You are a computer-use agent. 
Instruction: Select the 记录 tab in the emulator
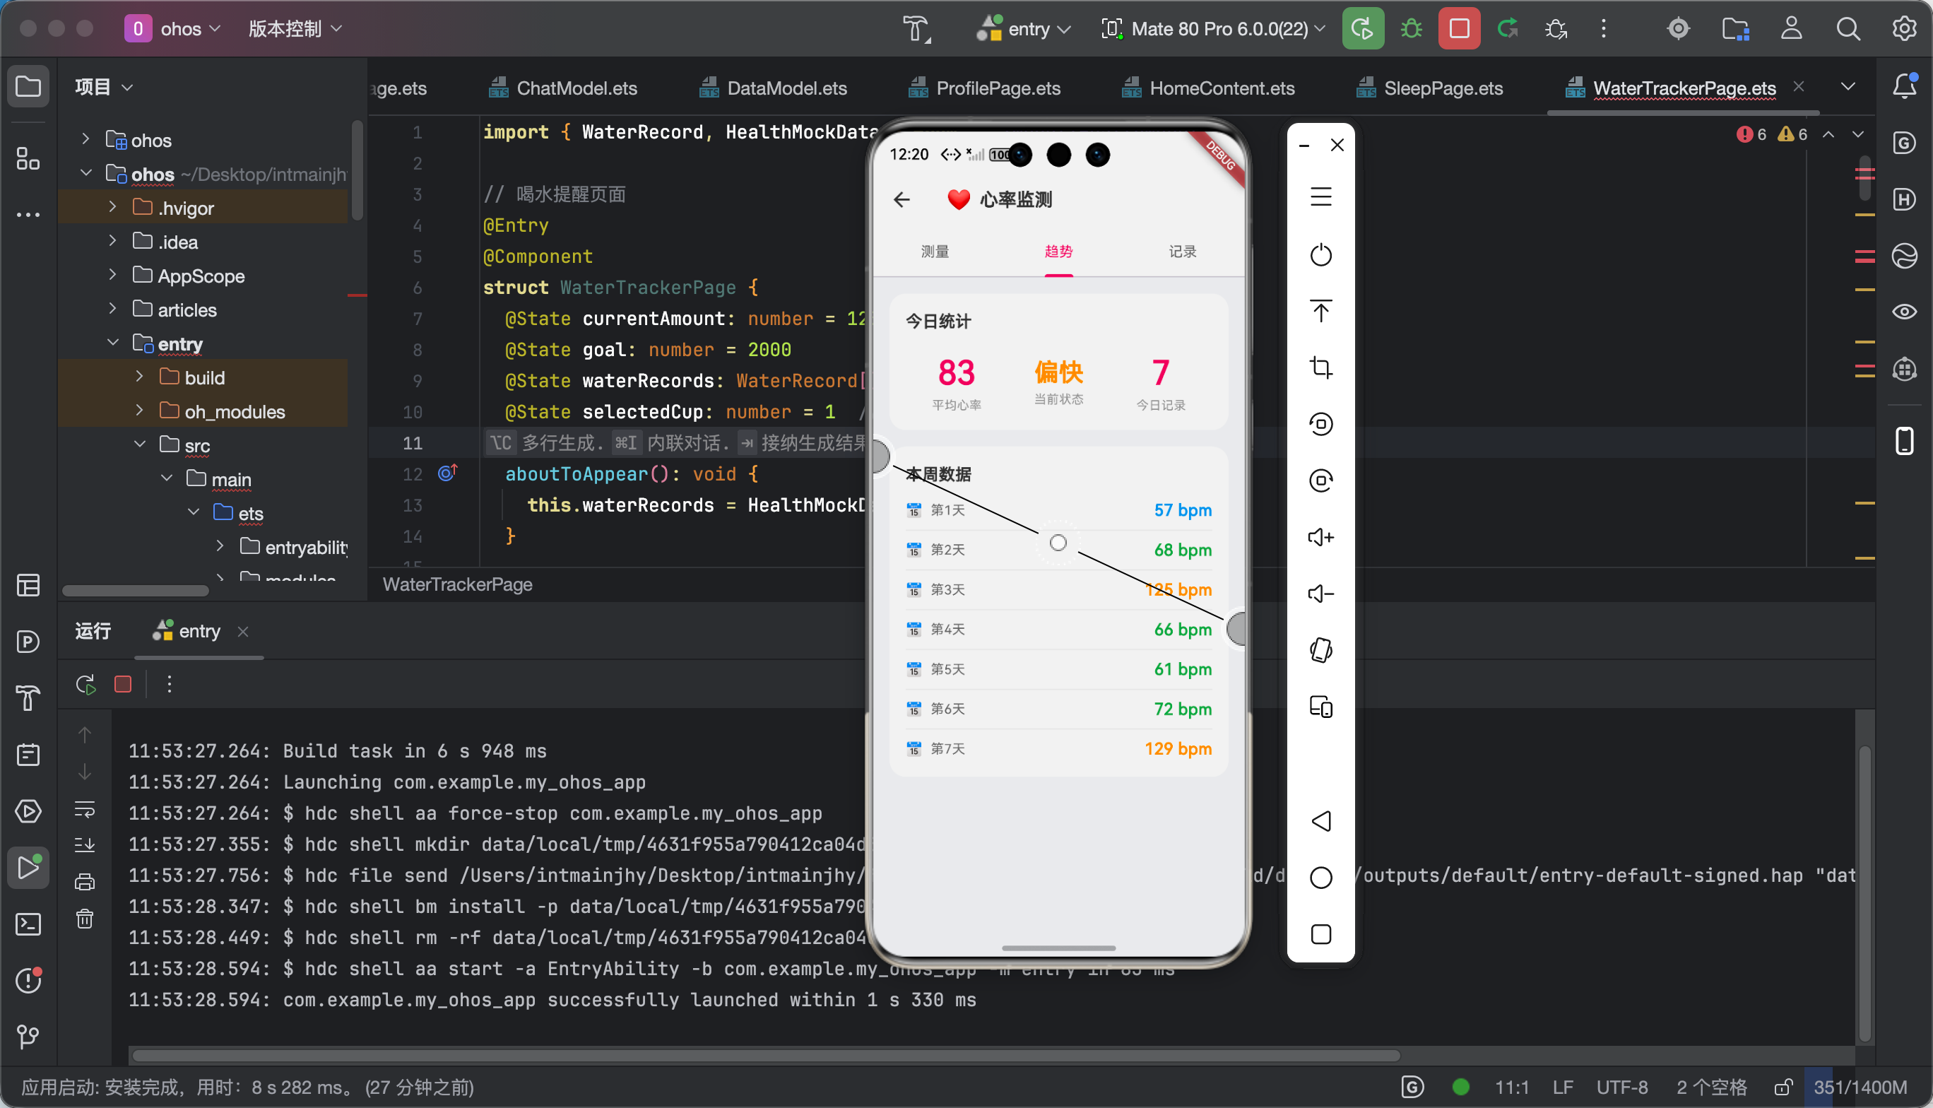click(1182, 252)
